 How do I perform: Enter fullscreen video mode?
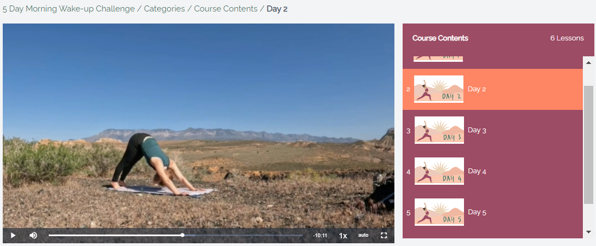[x=384, y=236]
